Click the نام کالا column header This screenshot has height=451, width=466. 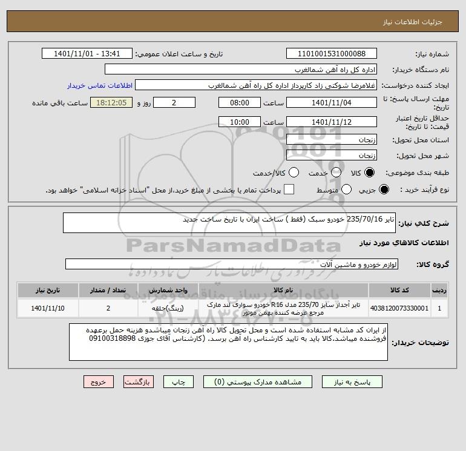tap(283, 290)
